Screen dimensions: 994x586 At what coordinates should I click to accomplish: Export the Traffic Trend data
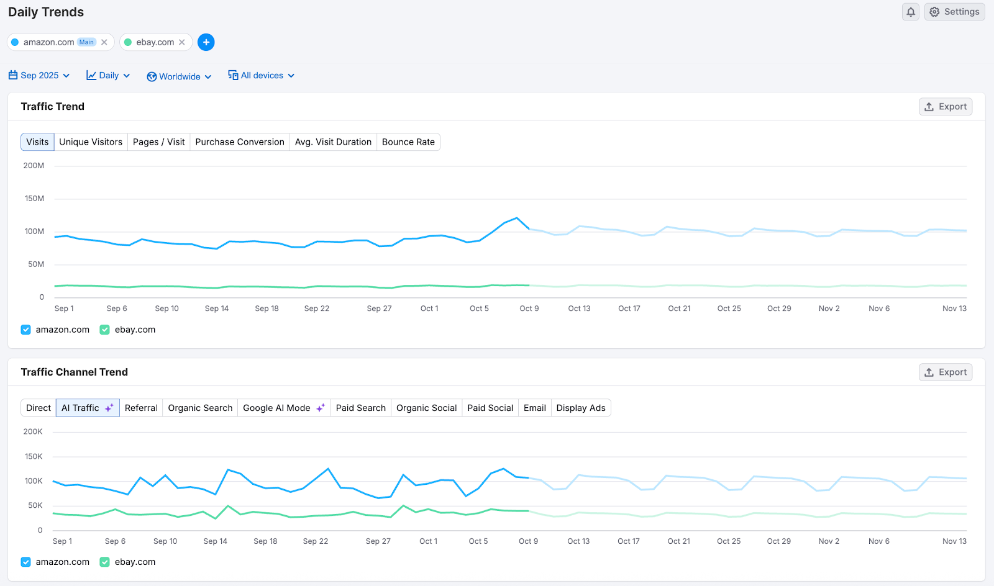945,106
